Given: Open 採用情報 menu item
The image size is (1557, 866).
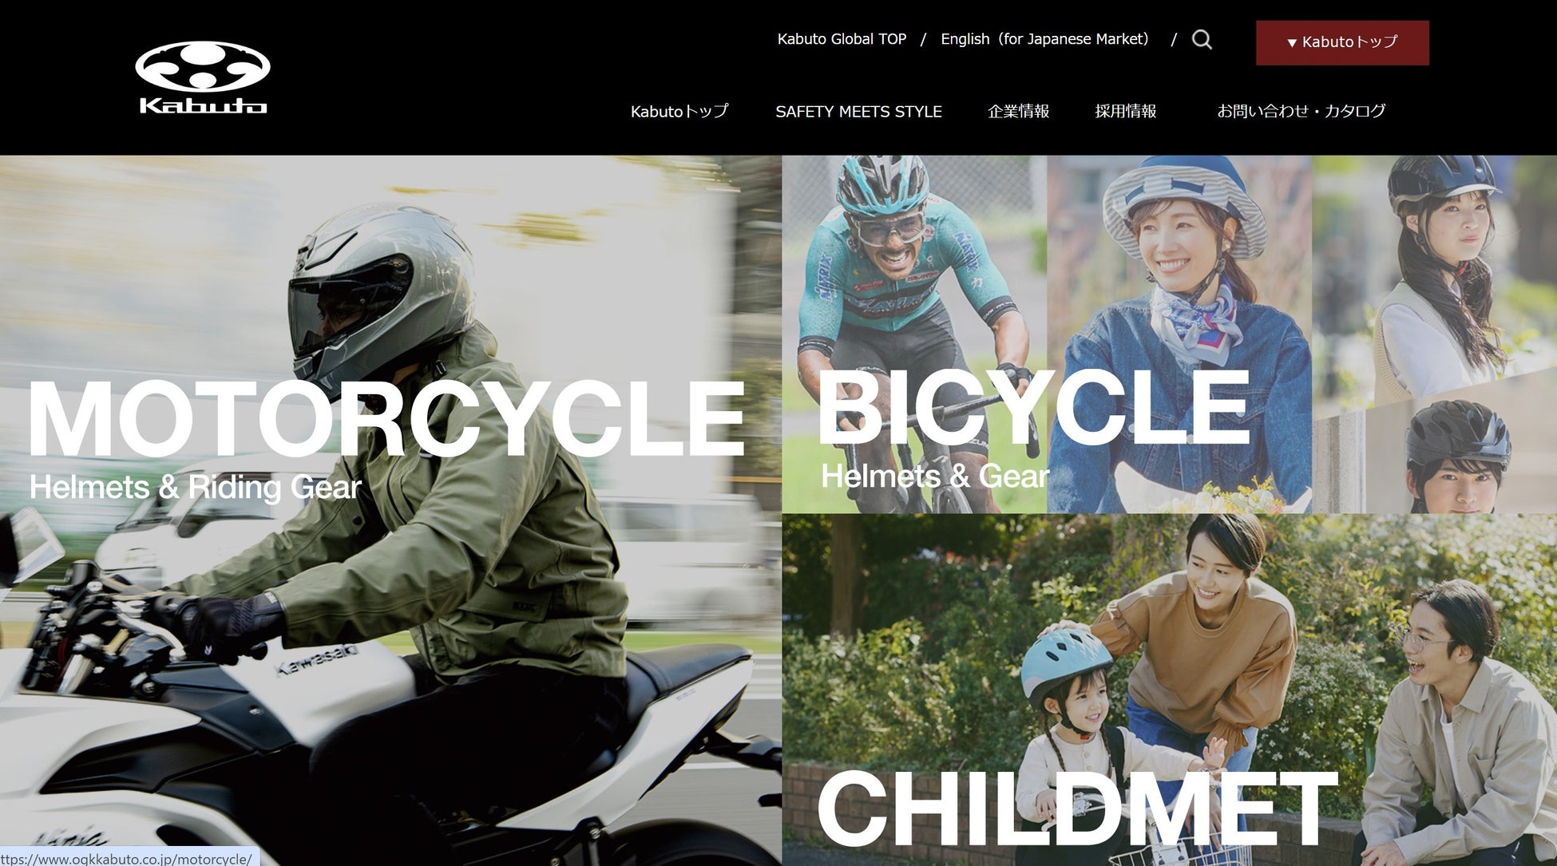Looking at the screenshot, I should pyautogui.click(x=1125, y=112).
